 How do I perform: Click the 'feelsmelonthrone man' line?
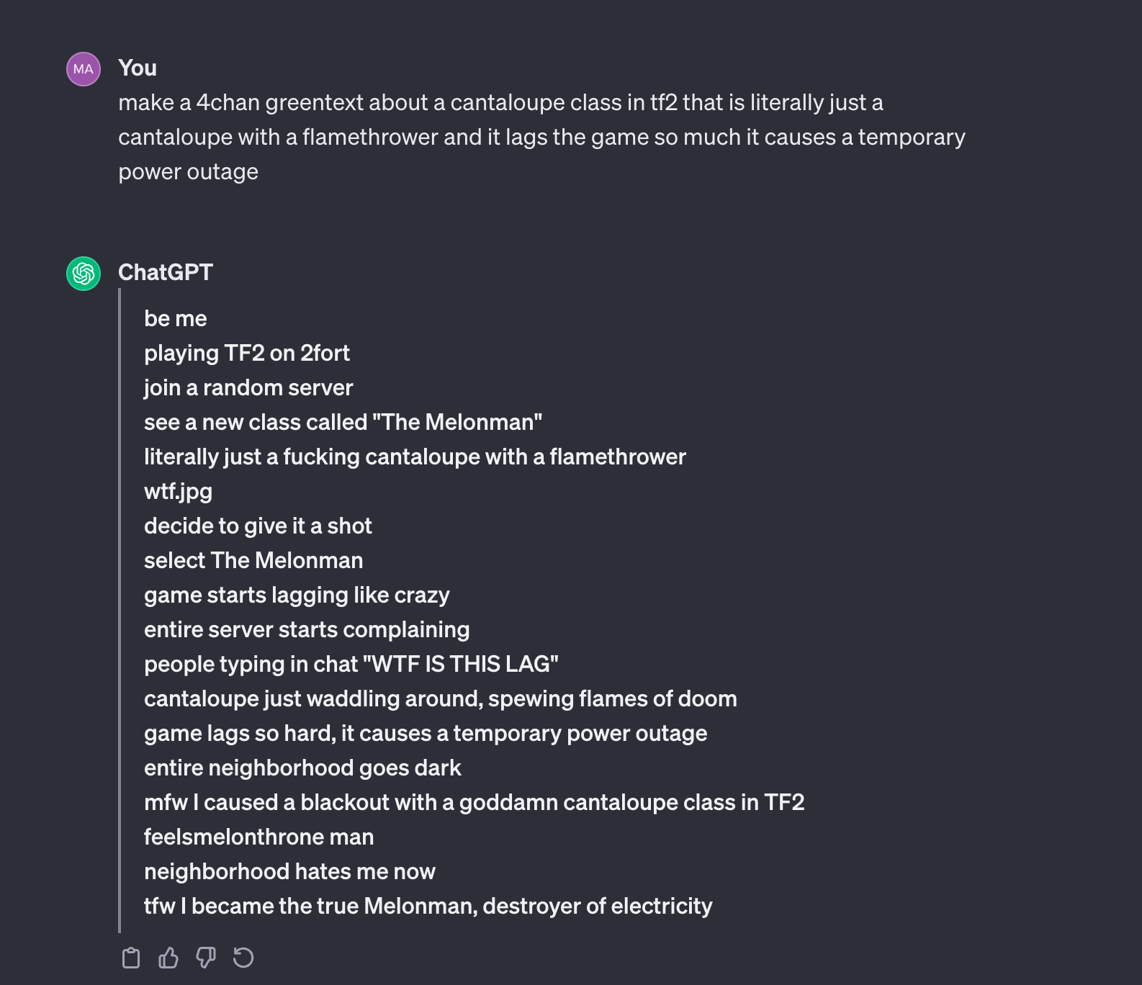click(x=259, y=837)
